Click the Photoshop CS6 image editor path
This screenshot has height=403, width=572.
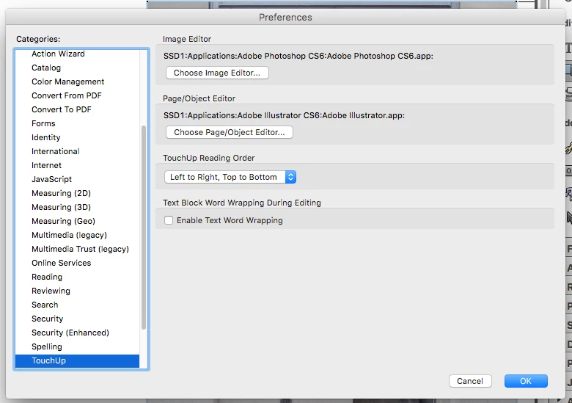tap(298, 56)
